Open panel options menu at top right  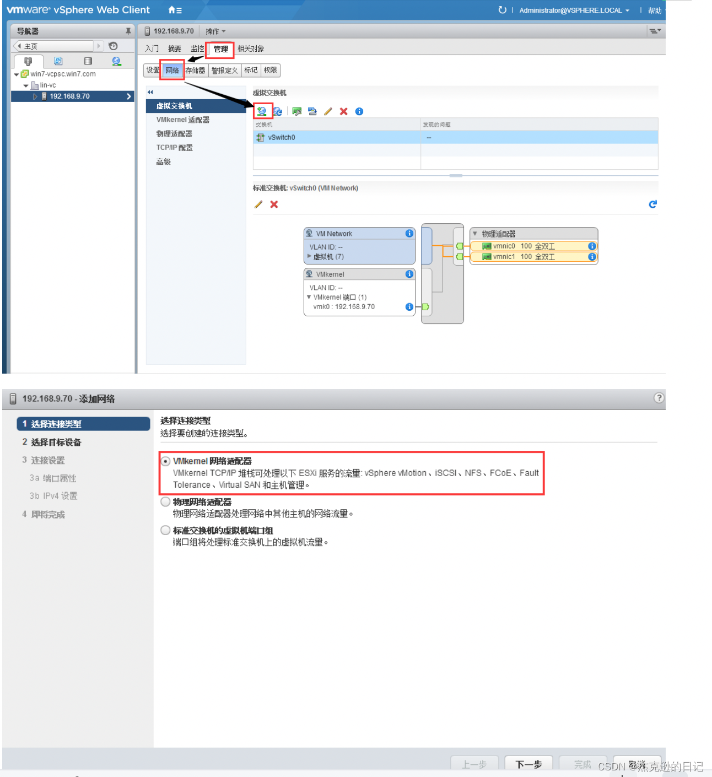tap(655, 31)
